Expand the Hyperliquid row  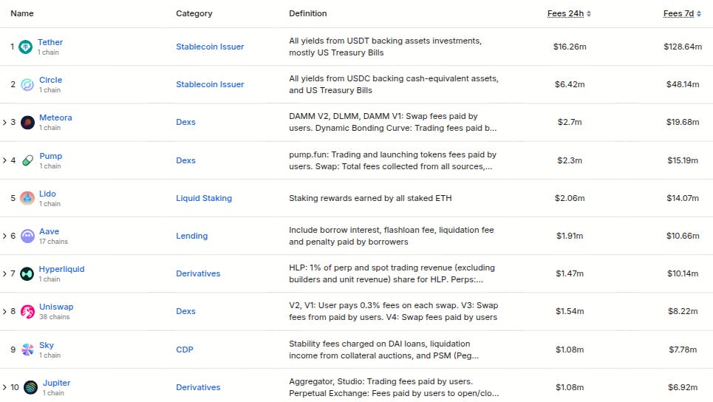tap(4, 273)
